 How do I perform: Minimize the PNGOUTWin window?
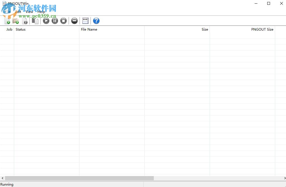click(256, 3)
